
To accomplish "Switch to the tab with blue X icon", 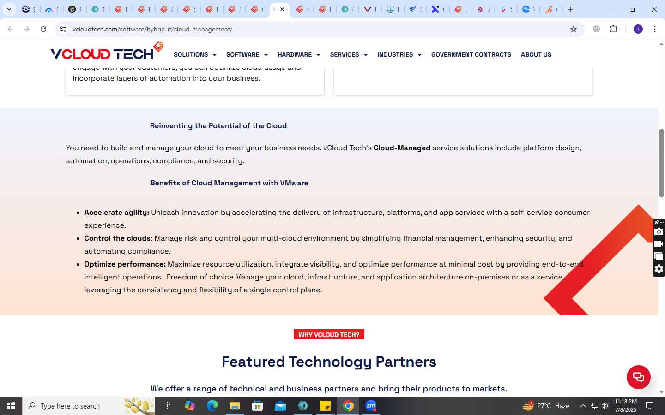I will click(437, 9).
